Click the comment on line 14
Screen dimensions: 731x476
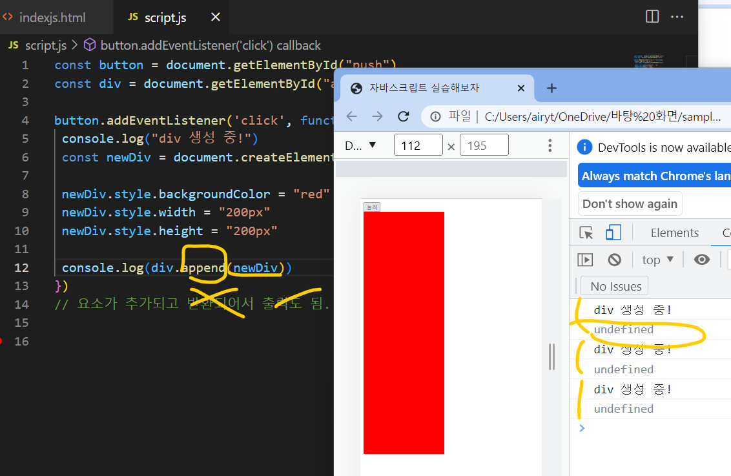point(192,304)
